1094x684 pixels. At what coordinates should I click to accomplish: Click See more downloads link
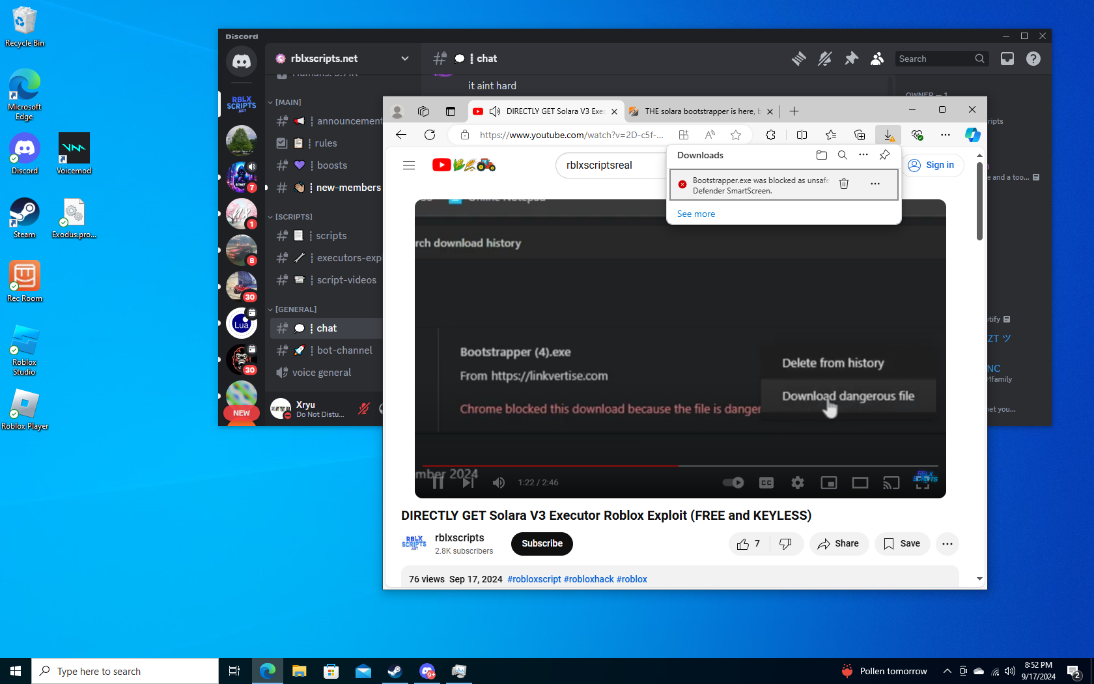(696, 214)
